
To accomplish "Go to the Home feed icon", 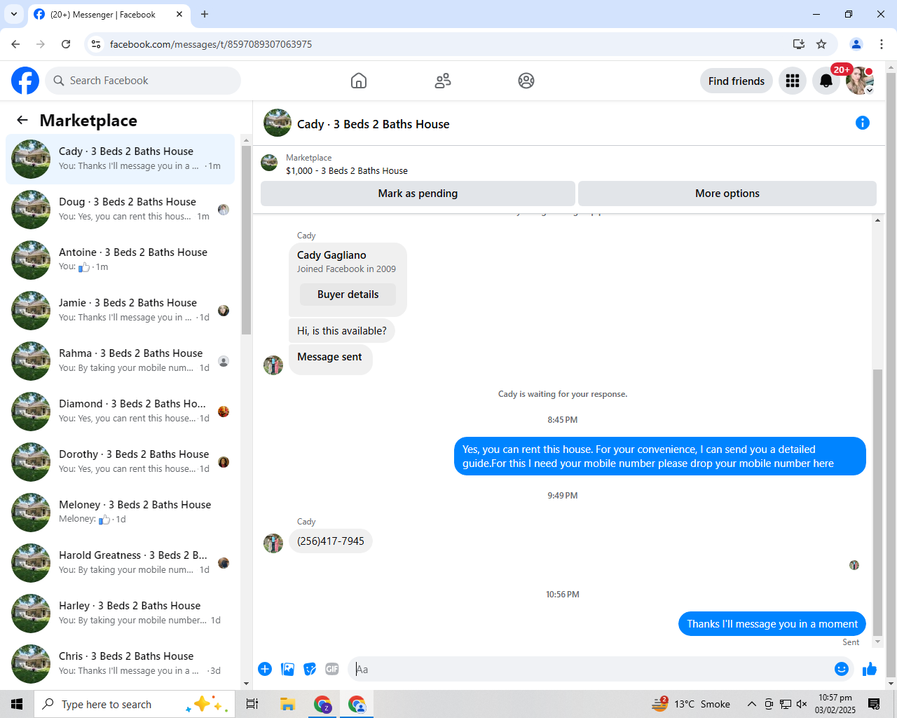I will tap(359, 81).
